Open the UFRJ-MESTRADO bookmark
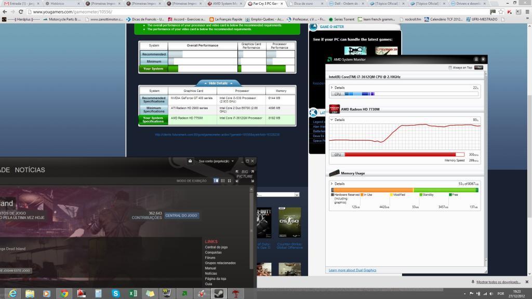 point(482,19)
